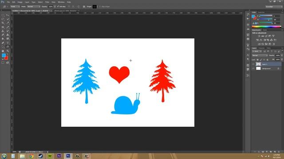Image resolution: width=284 pixels, height=159 pixels.
Task: Select the Eraser tool
Action: [3, 35]
